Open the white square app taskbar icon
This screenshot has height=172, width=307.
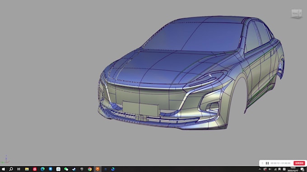58,169
